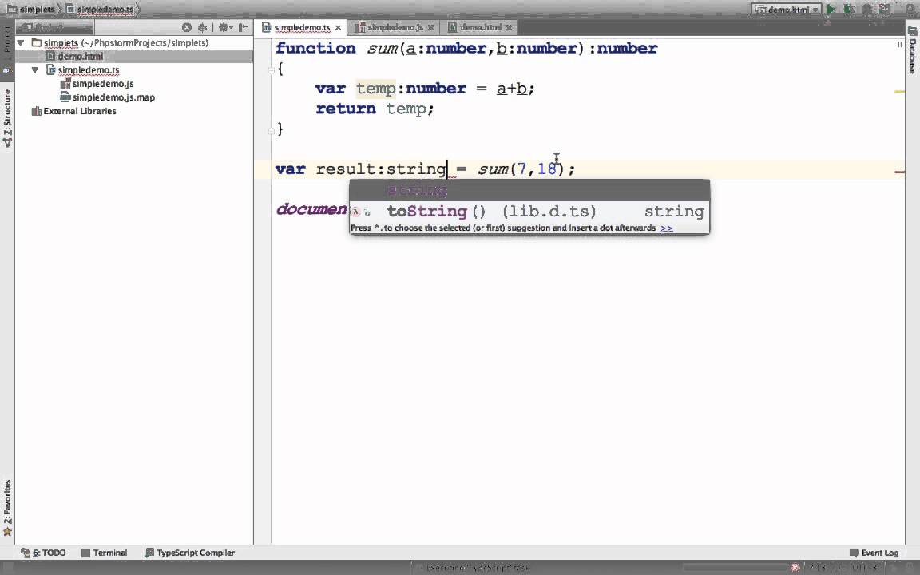Toggle code folding at the function's opening brace
The width and height of the screenshot is (920, 575).
(x=272, y=69)
